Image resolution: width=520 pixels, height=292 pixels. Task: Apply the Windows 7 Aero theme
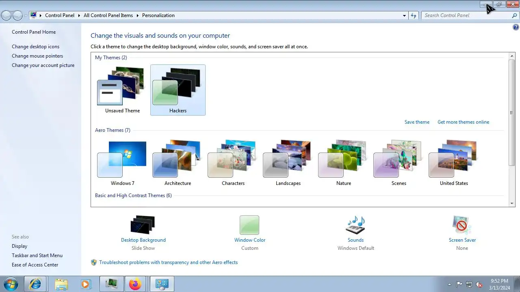coord(122,162)
